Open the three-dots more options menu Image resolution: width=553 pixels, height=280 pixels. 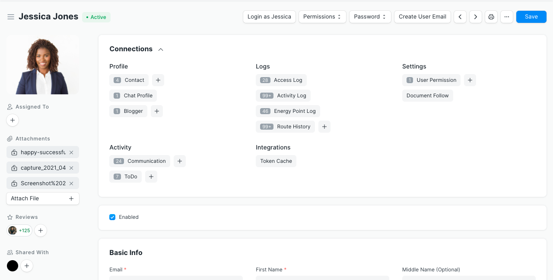click(506, 17)
